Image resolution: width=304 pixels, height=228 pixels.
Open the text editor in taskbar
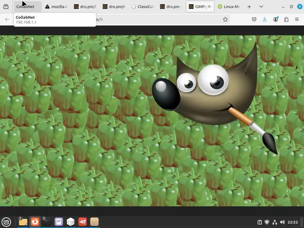59,222
